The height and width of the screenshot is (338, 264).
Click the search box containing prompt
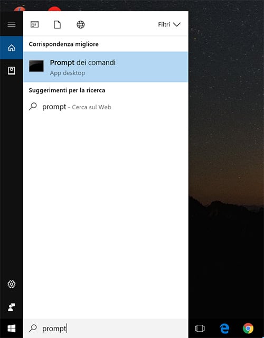pyautogui.click(x=106, y=328)
